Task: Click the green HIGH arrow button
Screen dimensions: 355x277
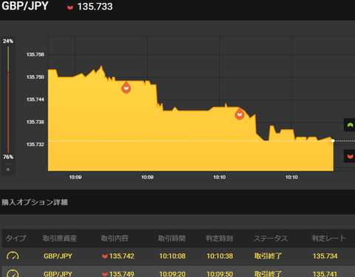Action: pyautogui.click(x=350, y=125)
